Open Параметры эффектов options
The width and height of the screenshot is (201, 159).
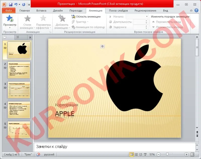43,22
